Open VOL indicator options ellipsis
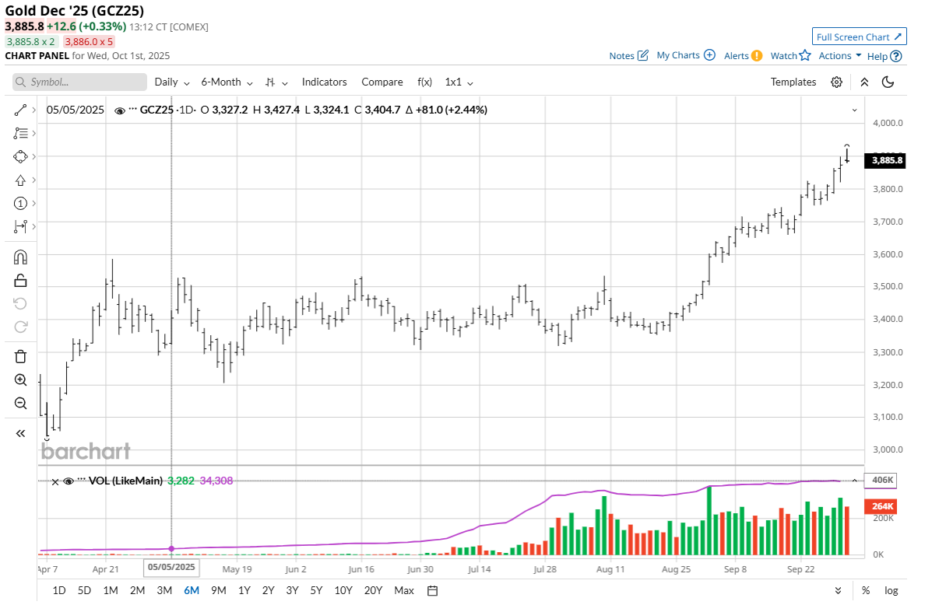This screenshot has height=612, width=932. (82, 480)
